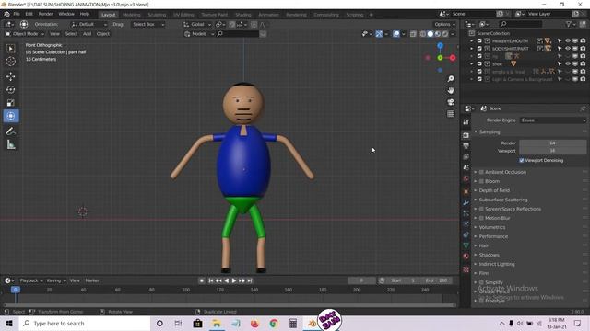The height and width of the screenshot is (331, 590).
Task: Click frame 100 on the timeline ruler
Action: pyautogui.click(x=186, y=290)
